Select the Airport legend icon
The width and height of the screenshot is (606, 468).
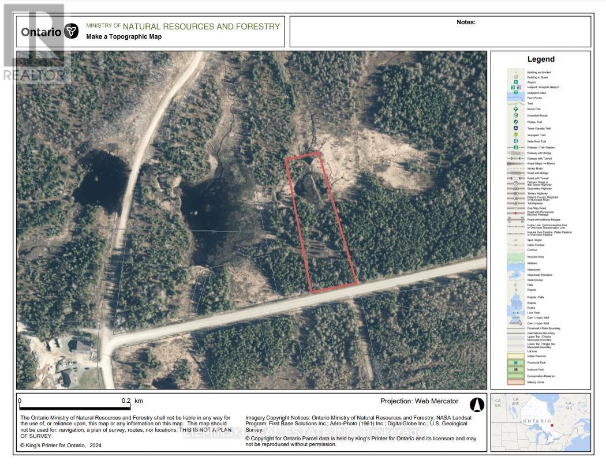[516, 82]
